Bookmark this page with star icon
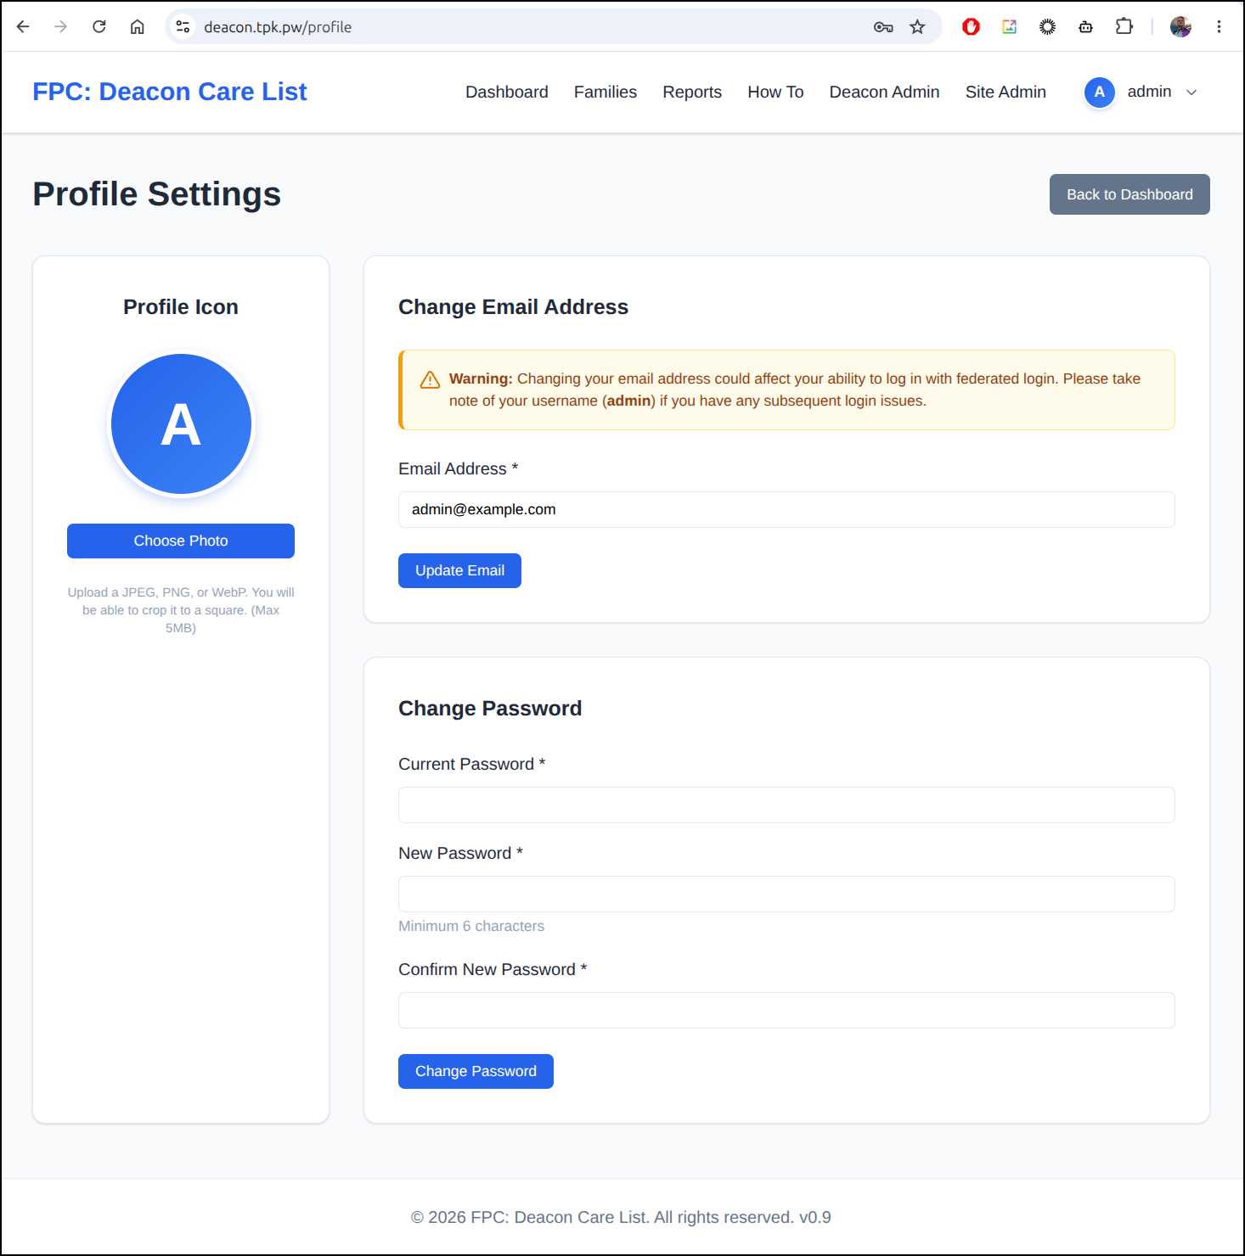 coord(917,27)
